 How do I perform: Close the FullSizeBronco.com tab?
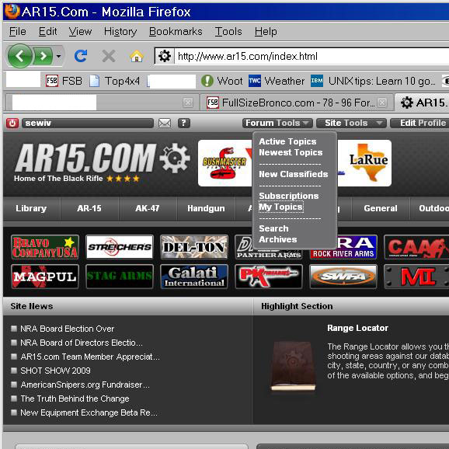[382, 103]
